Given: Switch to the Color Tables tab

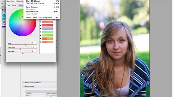Looking at the screenshot, I should [11, 1].
